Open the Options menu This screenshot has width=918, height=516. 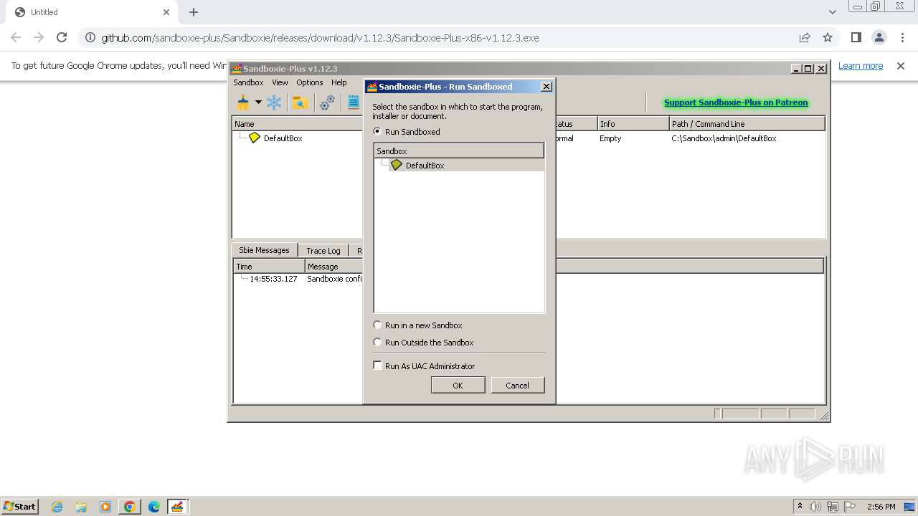tap(310, 82)
